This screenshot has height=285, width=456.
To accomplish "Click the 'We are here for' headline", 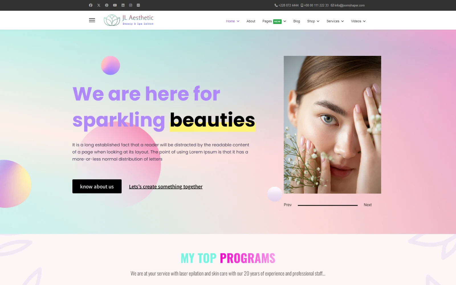I will point(146,93).
